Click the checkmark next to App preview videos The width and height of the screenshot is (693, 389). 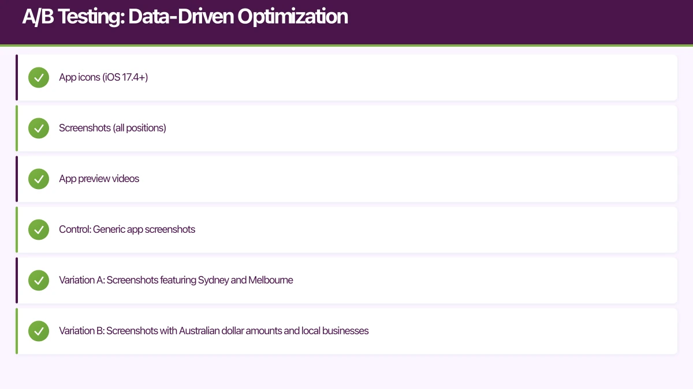39,179
